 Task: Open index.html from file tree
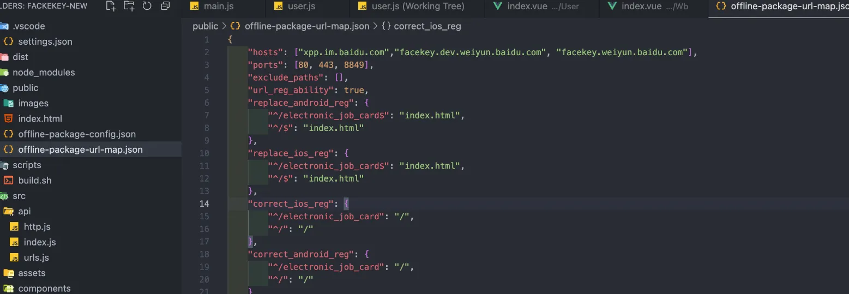click(x=40, y=119)
